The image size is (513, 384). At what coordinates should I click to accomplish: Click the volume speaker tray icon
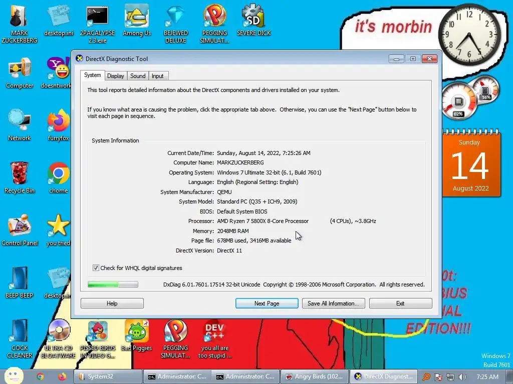click(462, 377)
